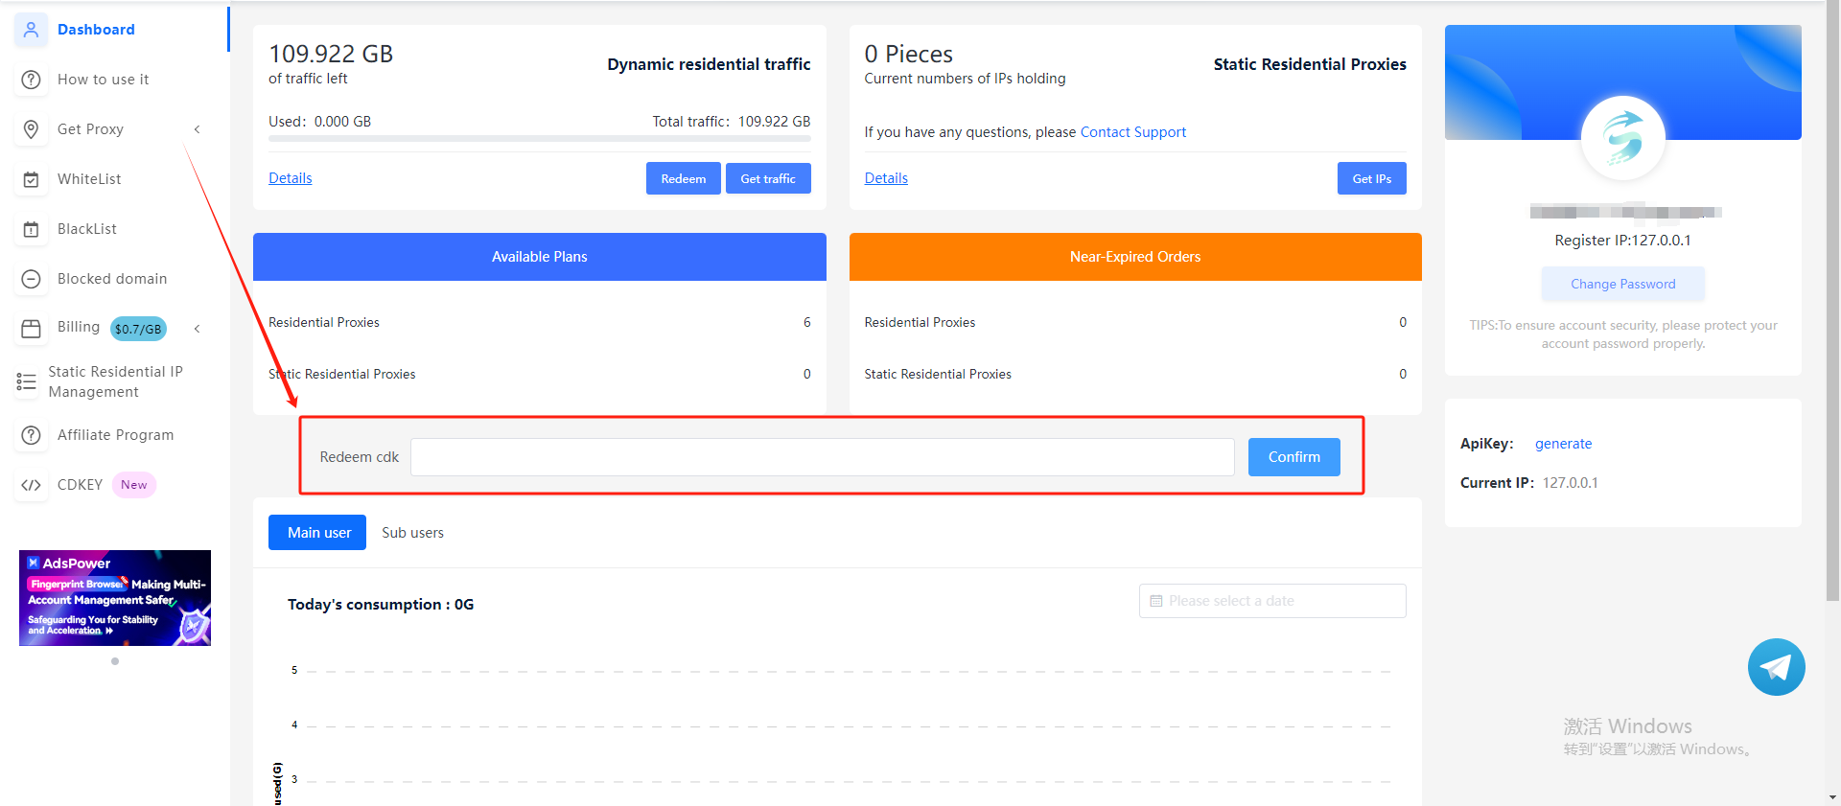1841x806 pixels.
Task: Switch to the Sub users tab
Action: [x=412, y=533]
